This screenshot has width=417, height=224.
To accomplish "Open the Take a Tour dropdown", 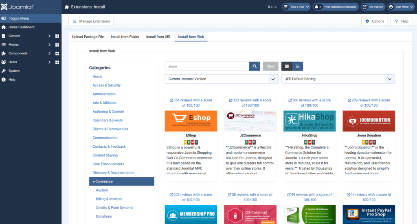I will point(296,7).
